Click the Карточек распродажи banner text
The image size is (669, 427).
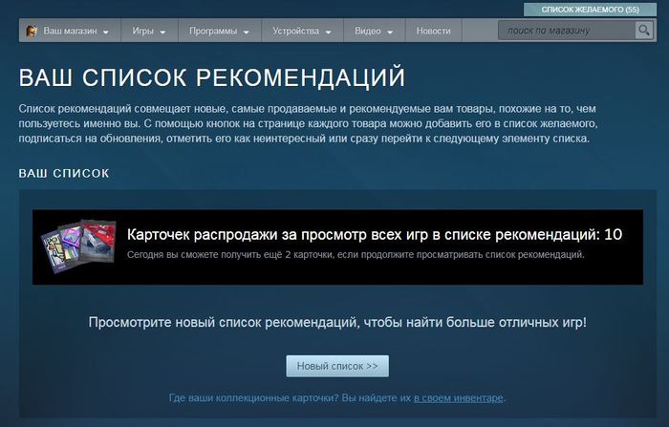[374, 235]
